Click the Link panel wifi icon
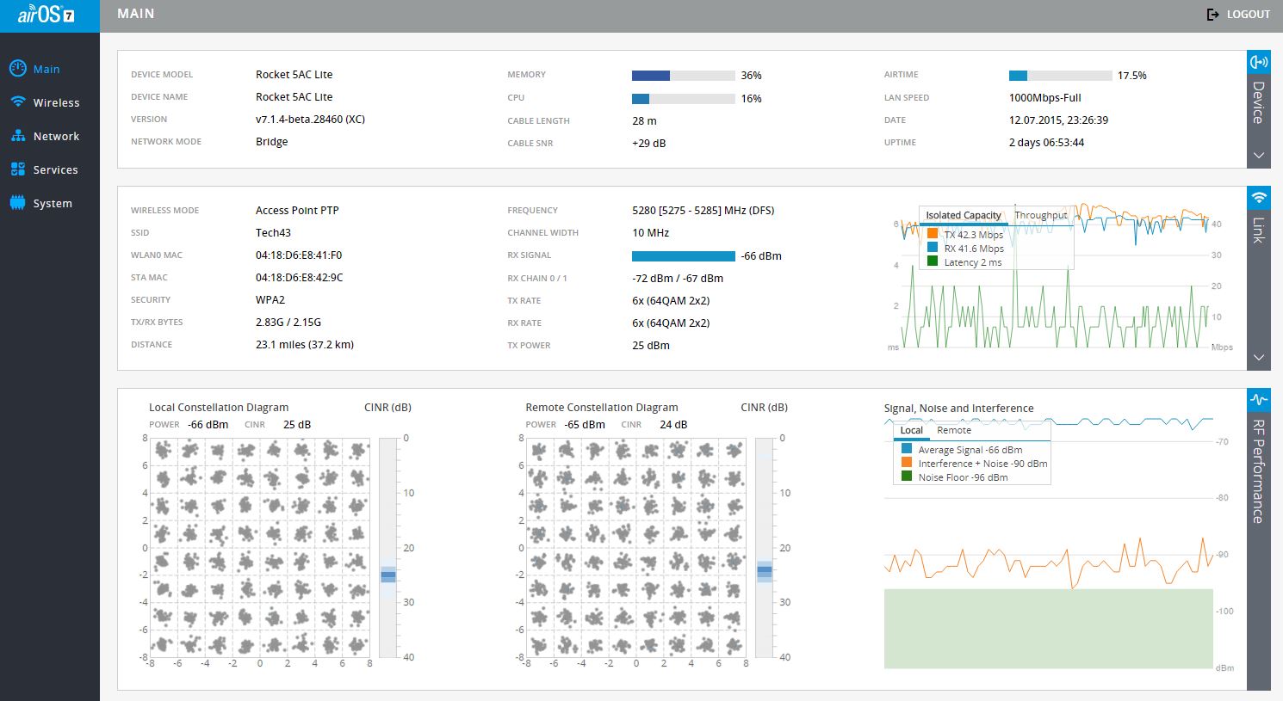This screenshot has width=1283, height=701. tap(1259, 198)
